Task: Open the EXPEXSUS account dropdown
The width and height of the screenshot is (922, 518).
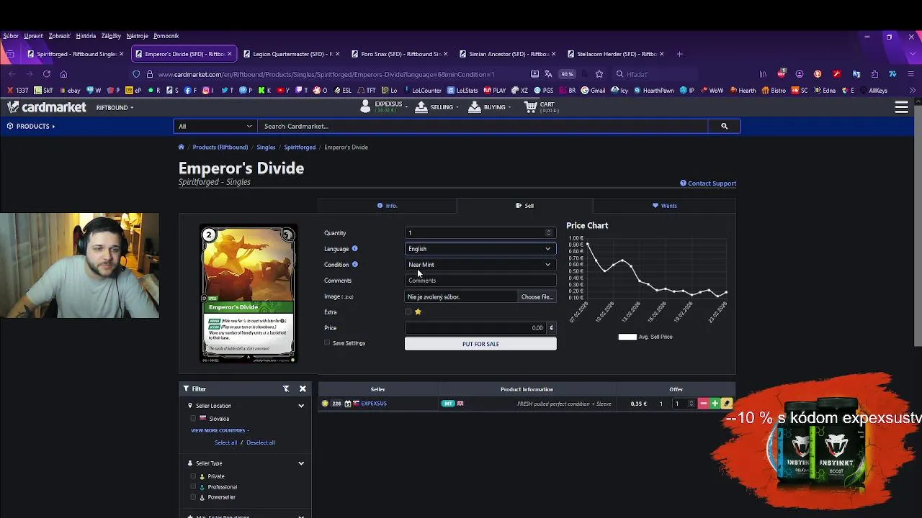Action: pos(383,107)
